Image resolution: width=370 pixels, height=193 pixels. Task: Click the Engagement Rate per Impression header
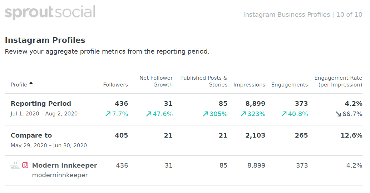[338, 81]
